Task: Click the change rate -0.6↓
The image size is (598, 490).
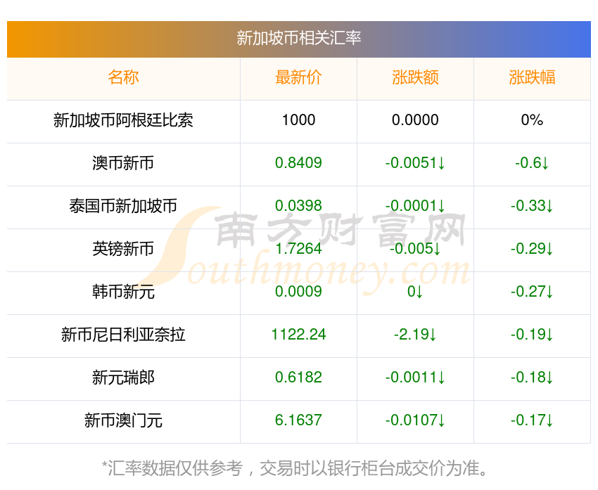Action: coord(532,163)
